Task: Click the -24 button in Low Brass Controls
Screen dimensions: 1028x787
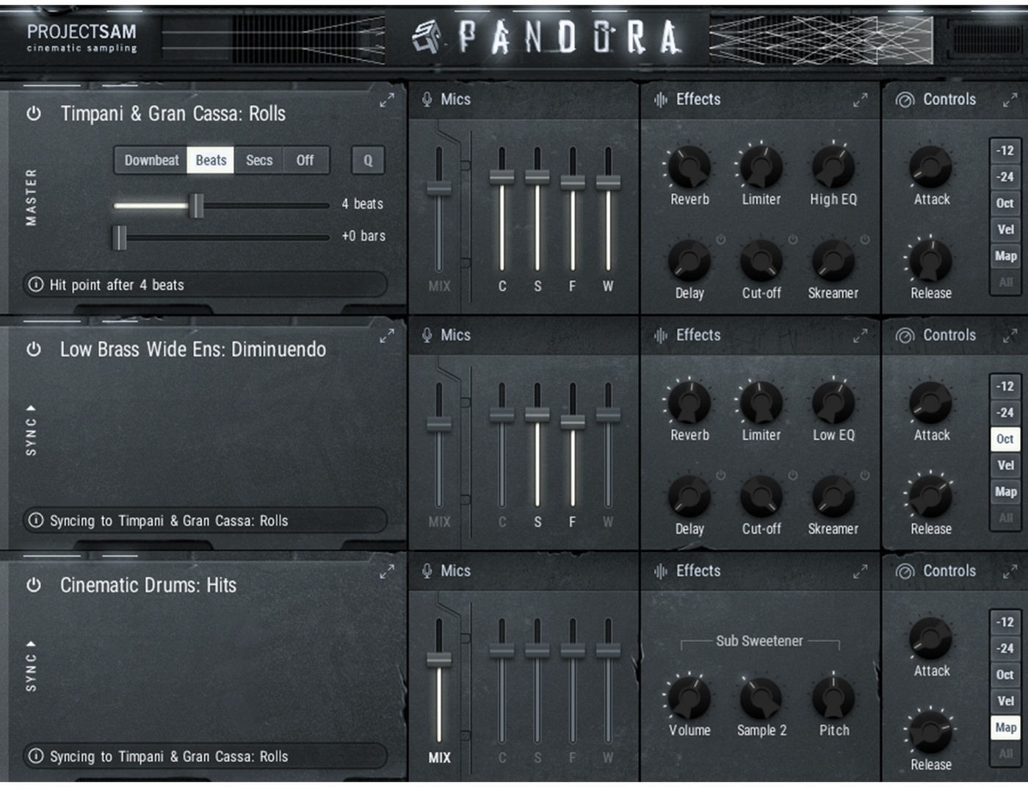Action: pyautogui.click(x=1005, y=413)
